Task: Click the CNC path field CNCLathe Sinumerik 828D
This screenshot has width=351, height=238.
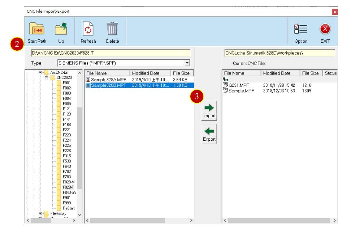Action: click(279, 53)
